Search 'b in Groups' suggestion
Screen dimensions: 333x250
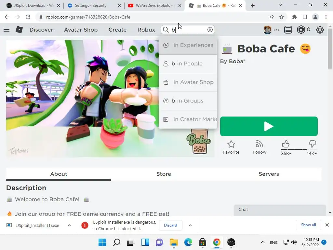click(188, 101)
